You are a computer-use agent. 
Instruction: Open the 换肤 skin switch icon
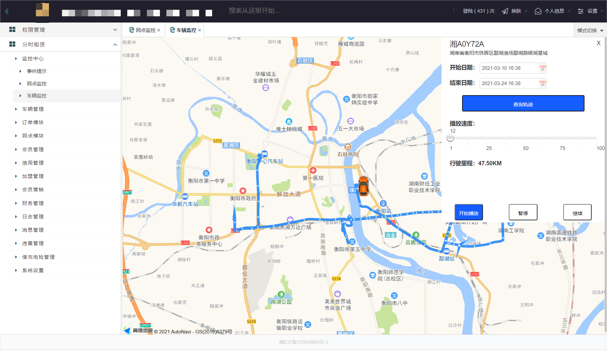pyautogui.click(x=505, y=11)
